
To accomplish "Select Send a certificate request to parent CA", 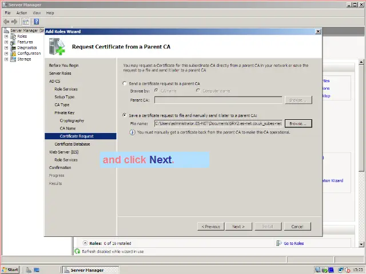I will (125, 83).
